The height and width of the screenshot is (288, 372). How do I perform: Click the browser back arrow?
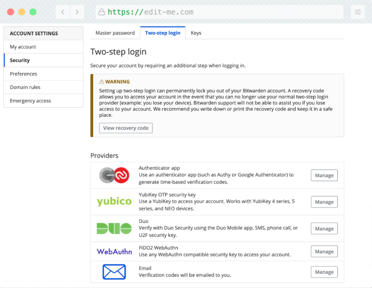[63, 12]
